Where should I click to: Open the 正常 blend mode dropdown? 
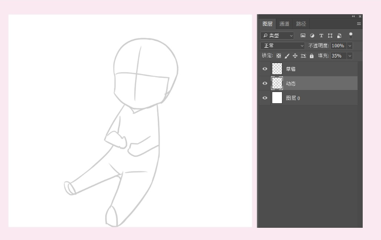(x=282, y=46)
